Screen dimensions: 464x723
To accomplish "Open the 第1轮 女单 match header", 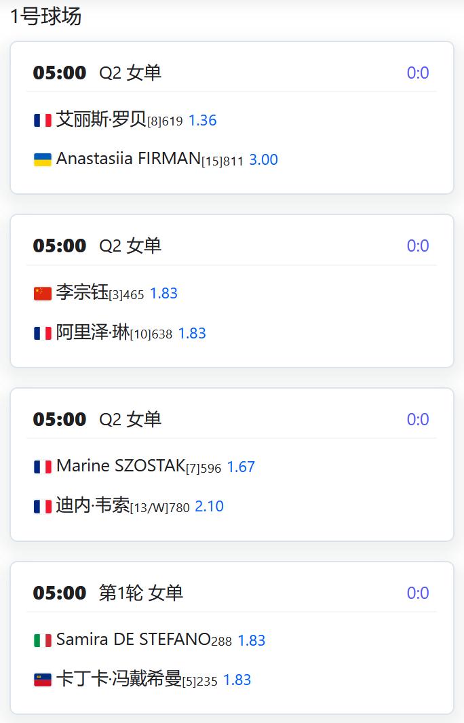I will click(140, 593).
